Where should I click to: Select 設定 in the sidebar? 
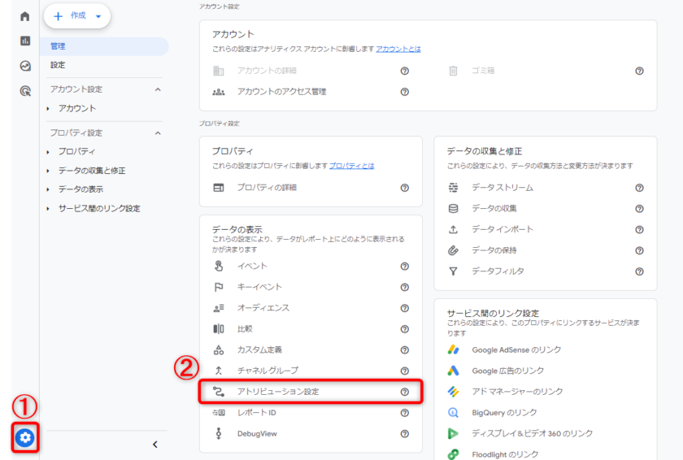tap(58, 65)
